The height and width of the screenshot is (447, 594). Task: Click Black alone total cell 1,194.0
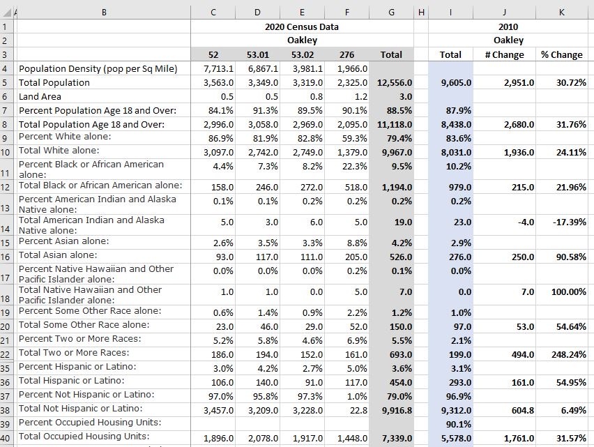coord(391,187)
